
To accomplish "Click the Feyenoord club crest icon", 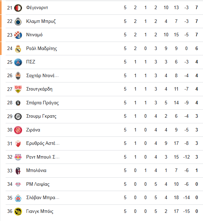I will [x=18, y=8].
